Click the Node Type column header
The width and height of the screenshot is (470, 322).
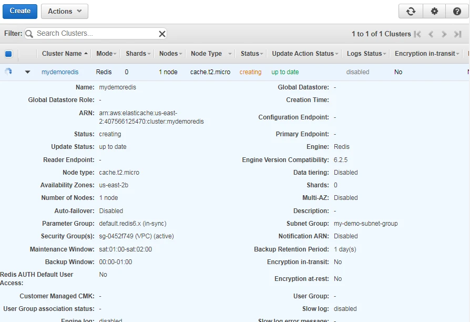[206, 54]
